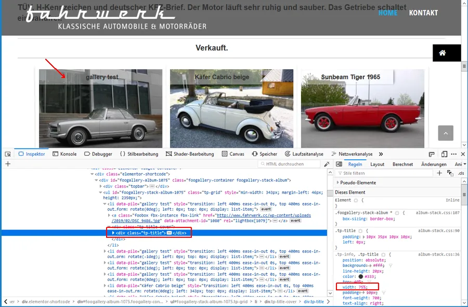This screenshot has height=307, width=468.
Task: Highlight elements matching .tp-title selector icon
Action: (x=360, y=231)
